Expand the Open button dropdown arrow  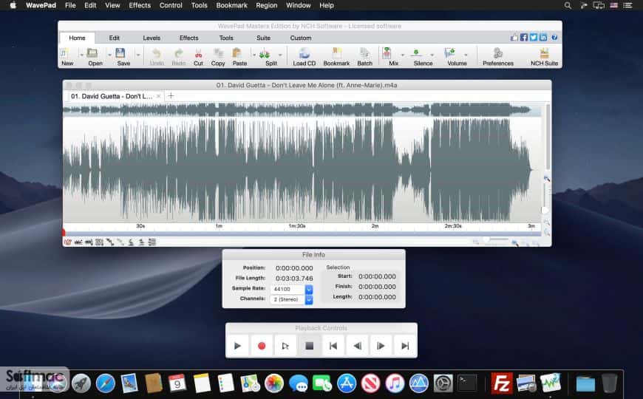pos(109,55)
